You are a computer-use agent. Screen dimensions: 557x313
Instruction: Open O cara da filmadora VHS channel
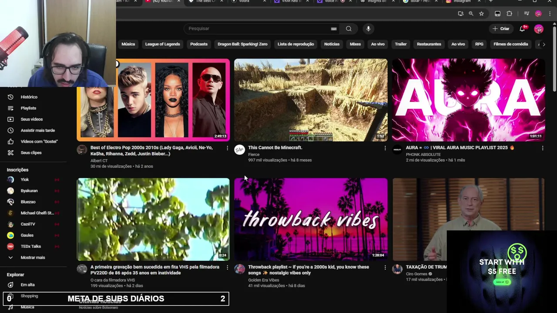tap(113, 280)
